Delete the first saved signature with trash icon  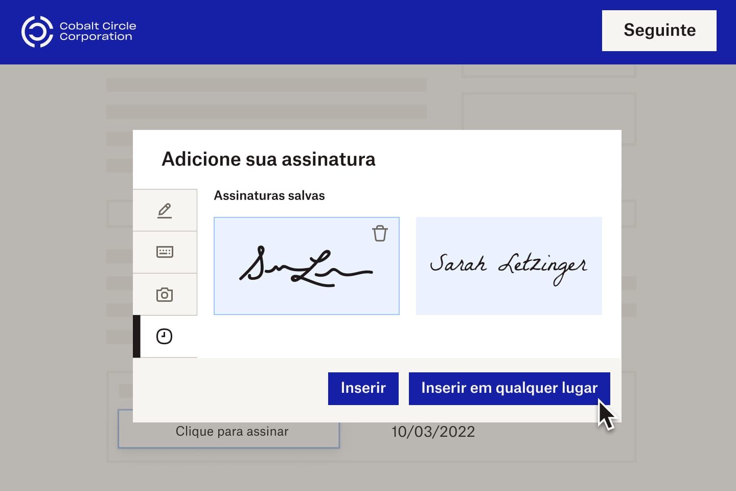click(x=380, y=233)
